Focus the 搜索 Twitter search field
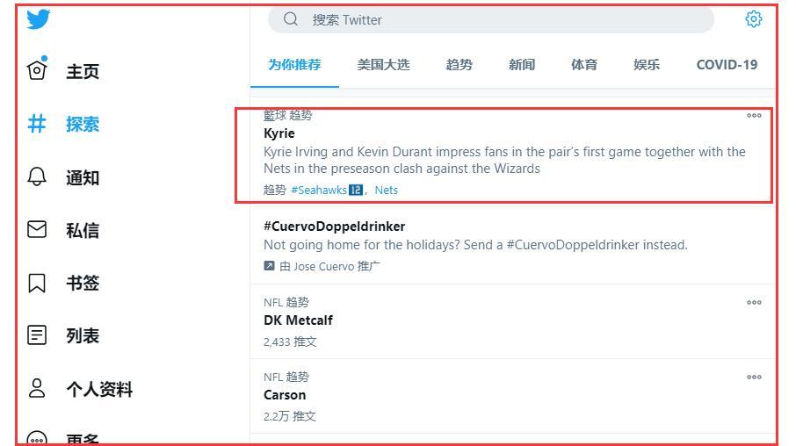 click(x=491, y=20)
